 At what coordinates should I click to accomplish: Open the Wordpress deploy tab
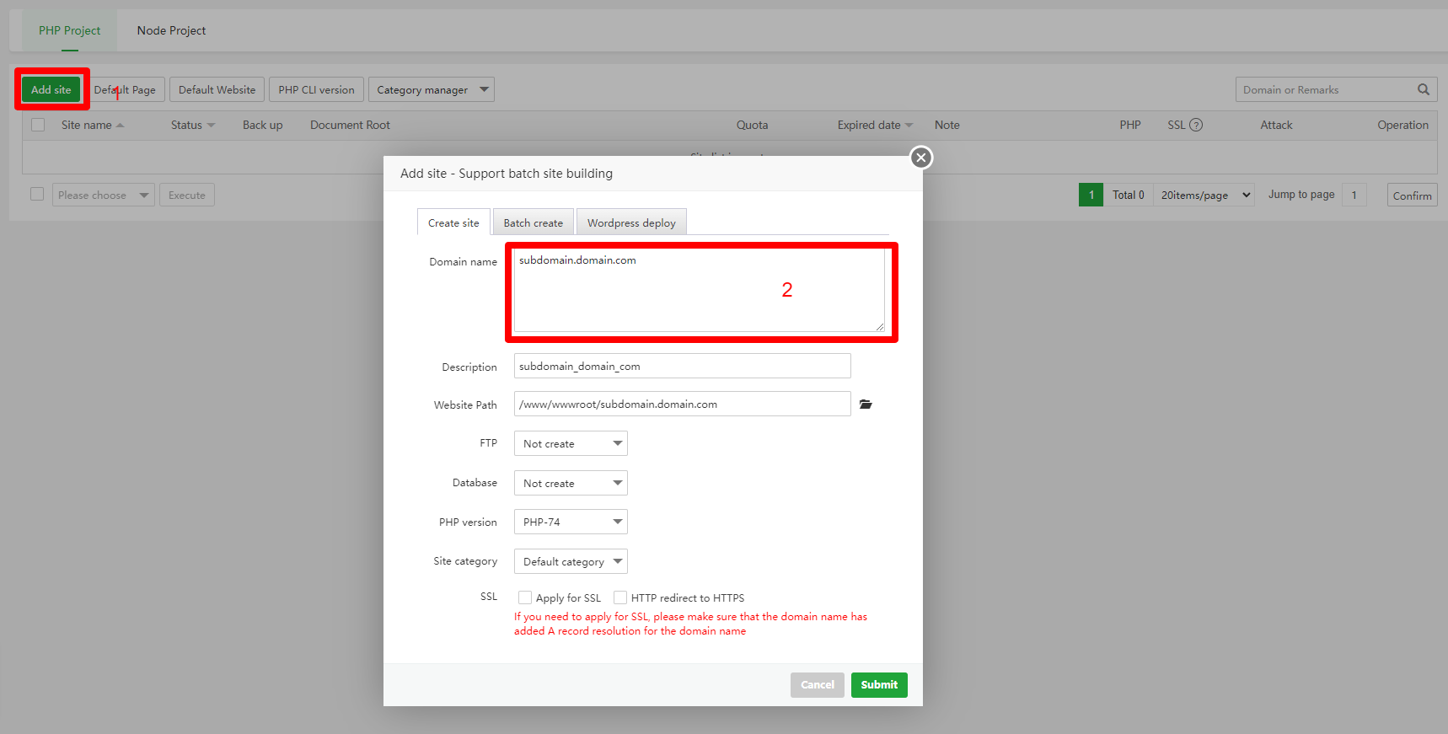631,222
